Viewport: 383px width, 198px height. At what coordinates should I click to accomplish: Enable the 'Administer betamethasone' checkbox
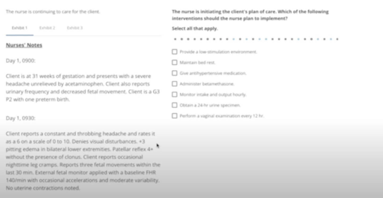click(x=174, y=84)
